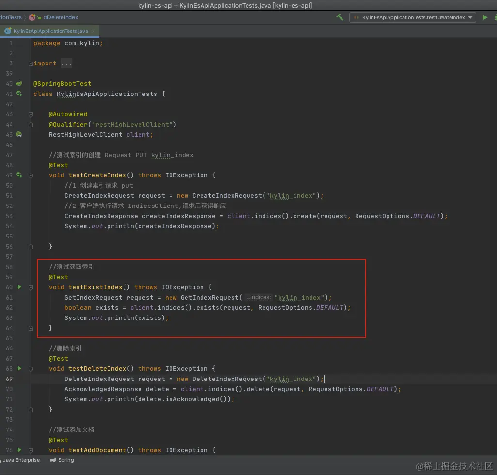Click the folded import ellipsis placeholder
497x475 pixels.
click(x=66, y=63)
